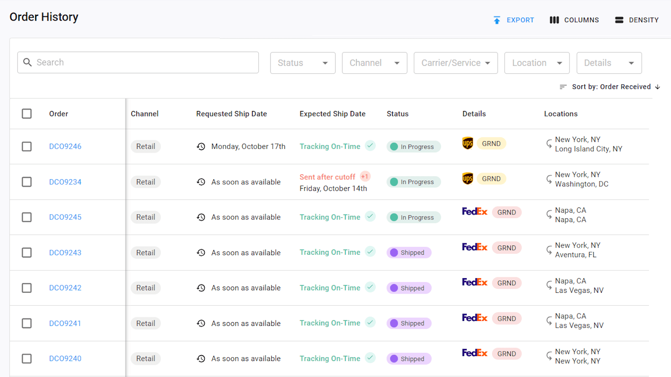Screen dimensions: 671x377
Task: Open order DCO9234 details link
Action: point(65,182)
